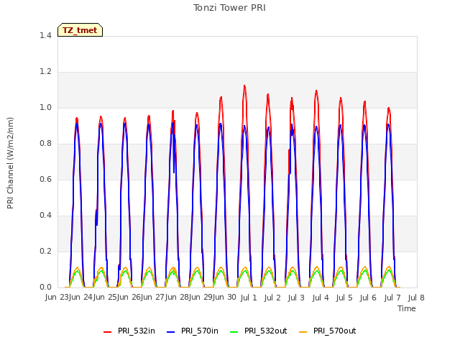This screenshot has width=460, height=345.
Task: Click the highest red peak near Jul 1
Action: pos(244,86)
